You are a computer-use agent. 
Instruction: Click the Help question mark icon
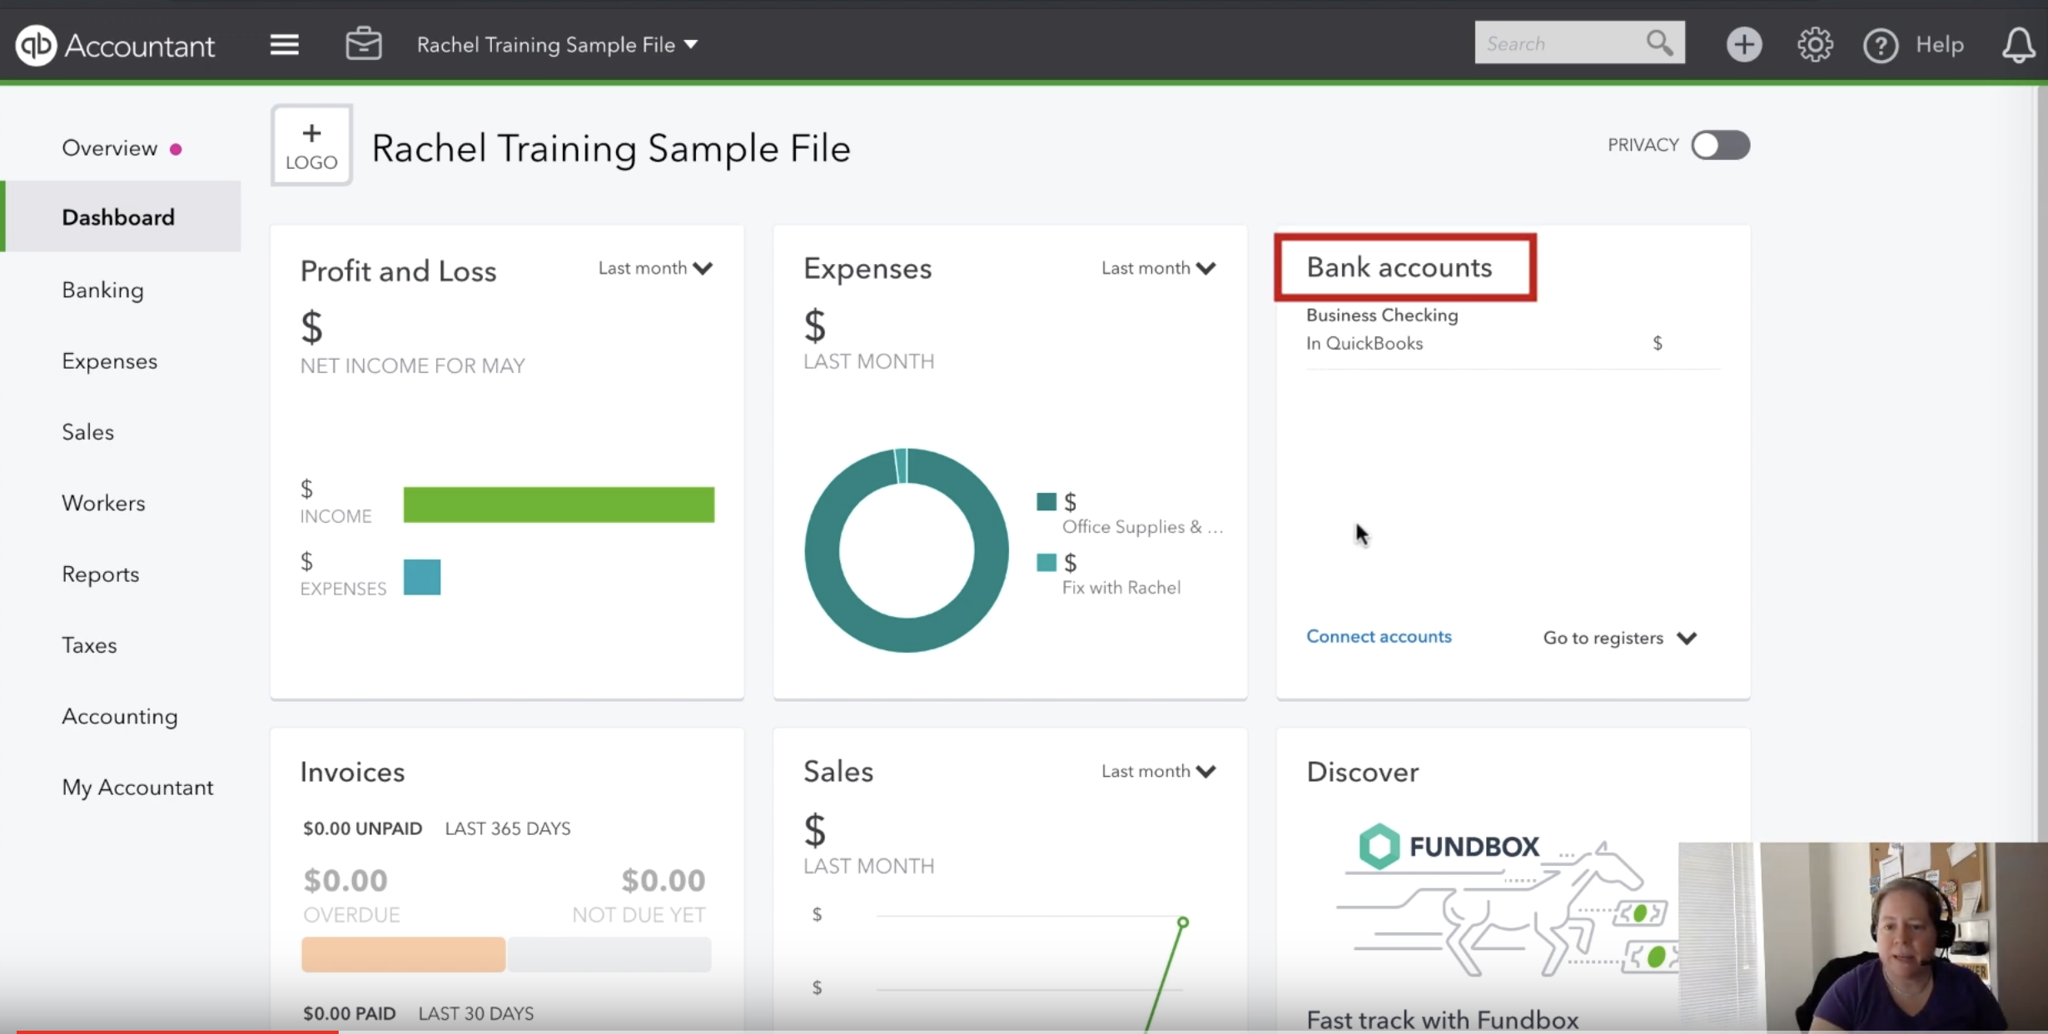(x=1880, y=45)
